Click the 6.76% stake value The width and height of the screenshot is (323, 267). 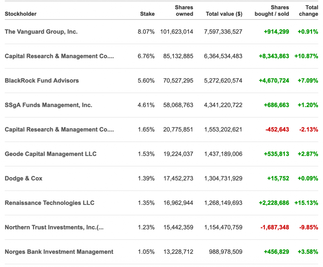[146, 56]
